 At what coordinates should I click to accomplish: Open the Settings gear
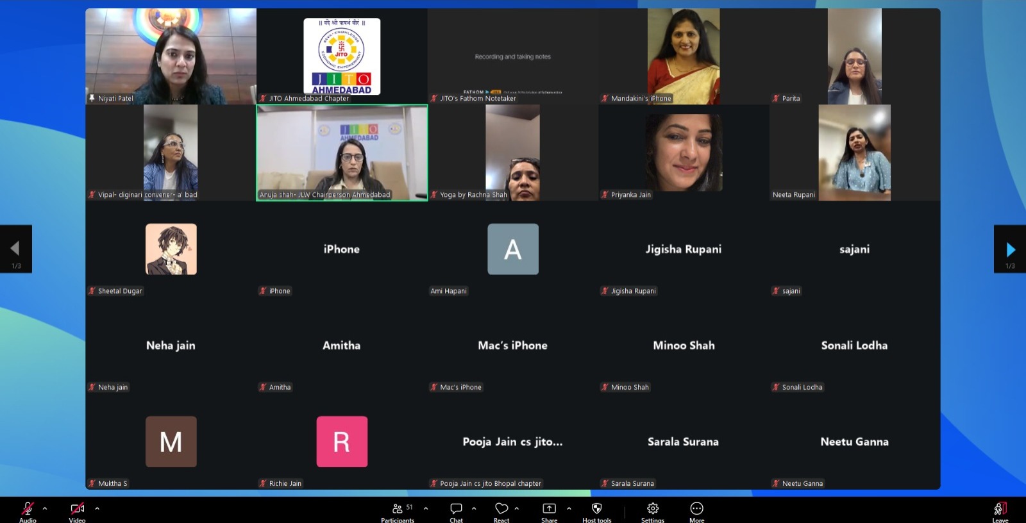(653, 509)
